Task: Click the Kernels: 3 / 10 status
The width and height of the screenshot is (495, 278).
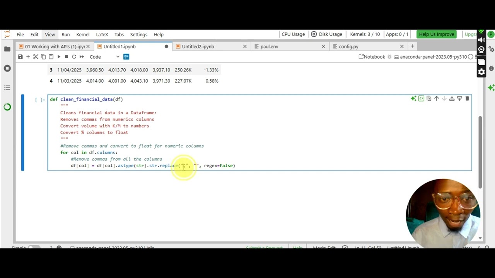Action: 365,34
